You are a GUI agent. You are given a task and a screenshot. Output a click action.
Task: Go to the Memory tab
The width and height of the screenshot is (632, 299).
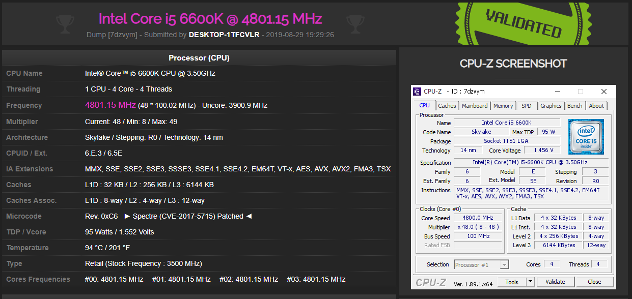point(503,106)
